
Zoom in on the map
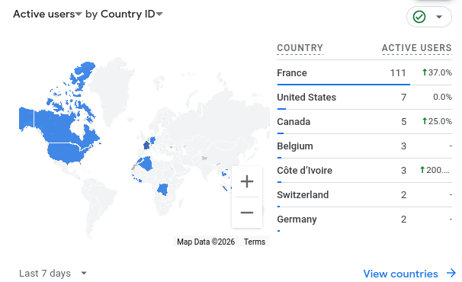tap(246, 181)
